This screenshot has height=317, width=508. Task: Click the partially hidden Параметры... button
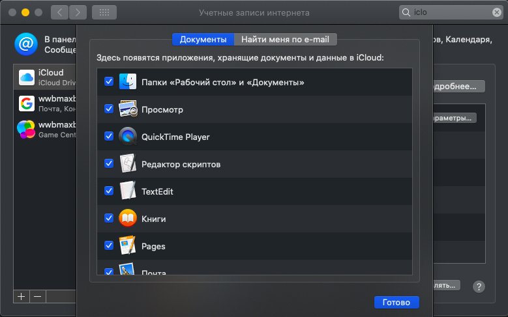(455, 118)
